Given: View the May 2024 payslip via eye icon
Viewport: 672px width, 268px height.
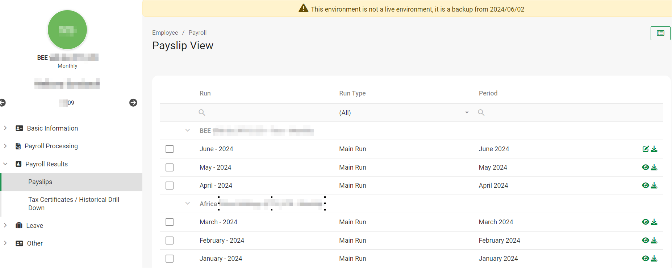Looking at the screenshot, I should (646, 167).
